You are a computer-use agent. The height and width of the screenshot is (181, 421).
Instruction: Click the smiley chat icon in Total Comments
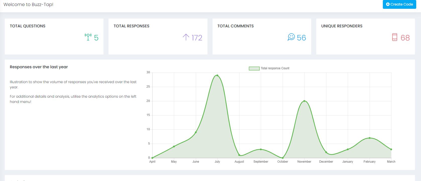(x=291, y=37)
